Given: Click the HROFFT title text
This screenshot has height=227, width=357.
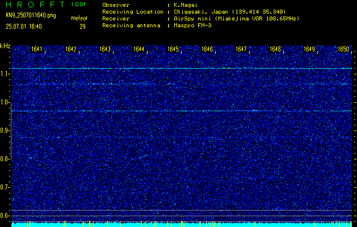Looking at the screenshot, I should coord(35,5).
